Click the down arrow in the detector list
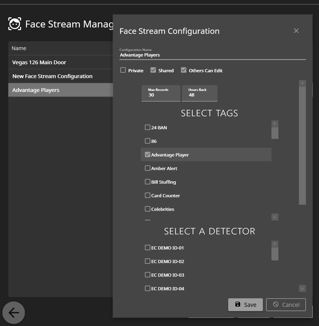The width and height of the screenshot is (319, 326). click(x=302, y=288)
